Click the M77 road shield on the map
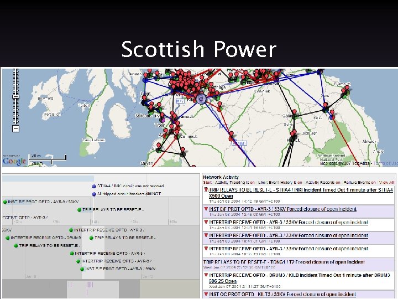The width and height of the screenshot is (398, 299). point(180,101)
